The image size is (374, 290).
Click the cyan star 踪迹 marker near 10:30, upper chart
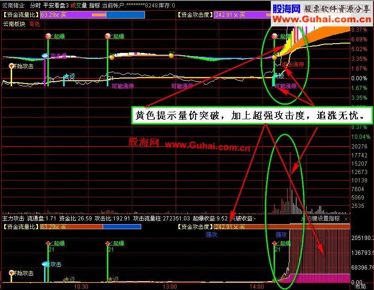pos(66,76)
